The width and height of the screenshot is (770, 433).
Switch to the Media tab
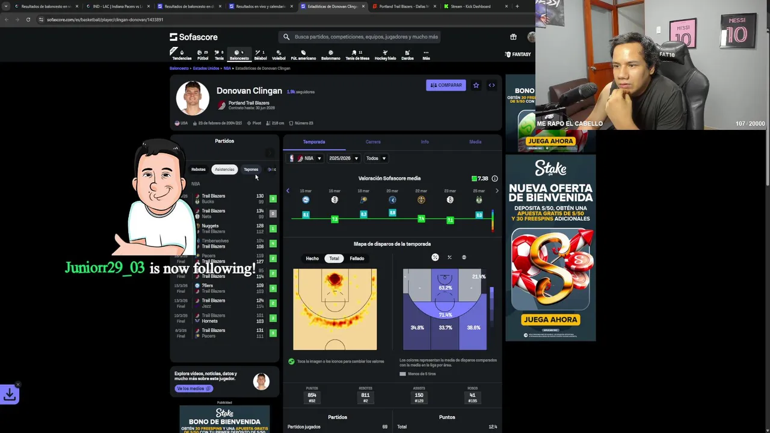click(x=475, y=142)
